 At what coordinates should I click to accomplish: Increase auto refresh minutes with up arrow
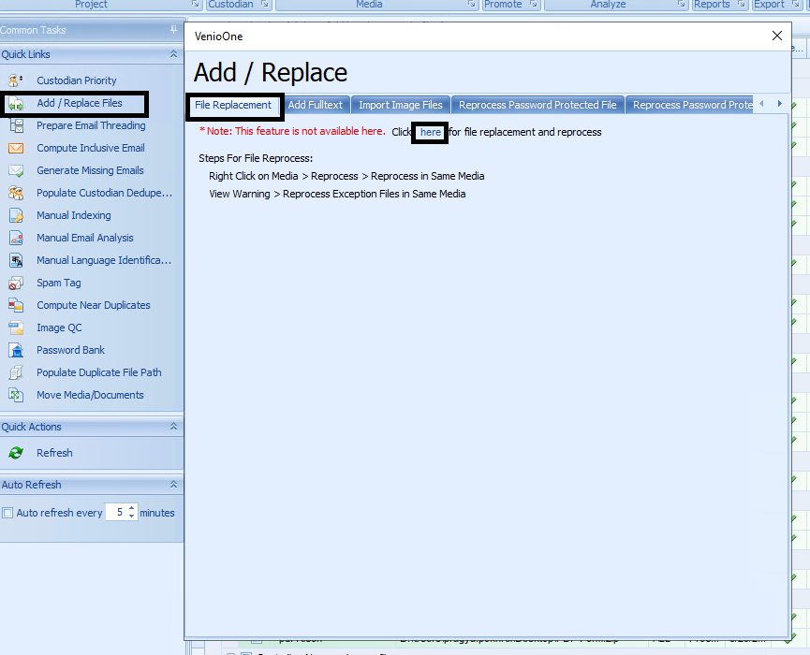(x=132, y=508)
